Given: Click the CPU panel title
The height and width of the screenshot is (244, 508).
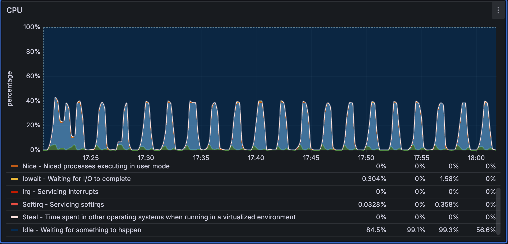Looking at the screenshot, I should click(x=15, y=10).
